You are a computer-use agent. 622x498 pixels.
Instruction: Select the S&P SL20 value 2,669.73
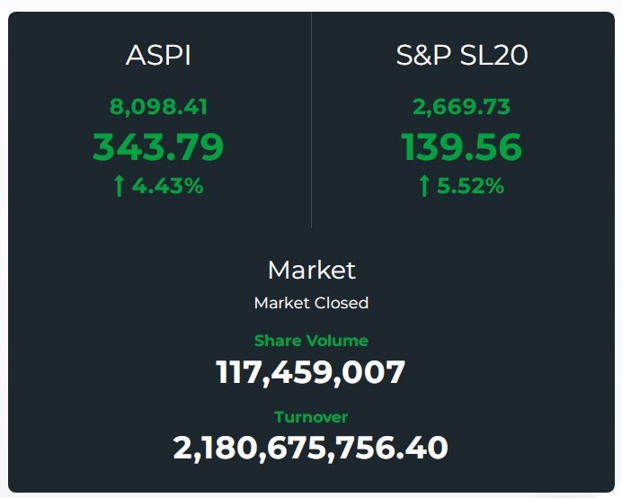click(462, 107)
